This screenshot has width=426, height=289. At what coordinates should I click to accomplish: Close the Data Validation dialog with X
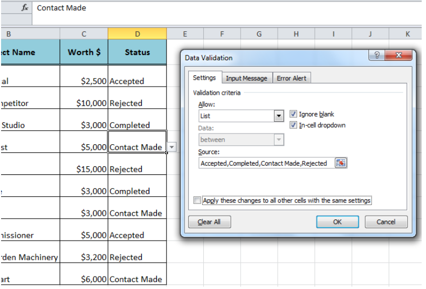(x=398, y=55)
